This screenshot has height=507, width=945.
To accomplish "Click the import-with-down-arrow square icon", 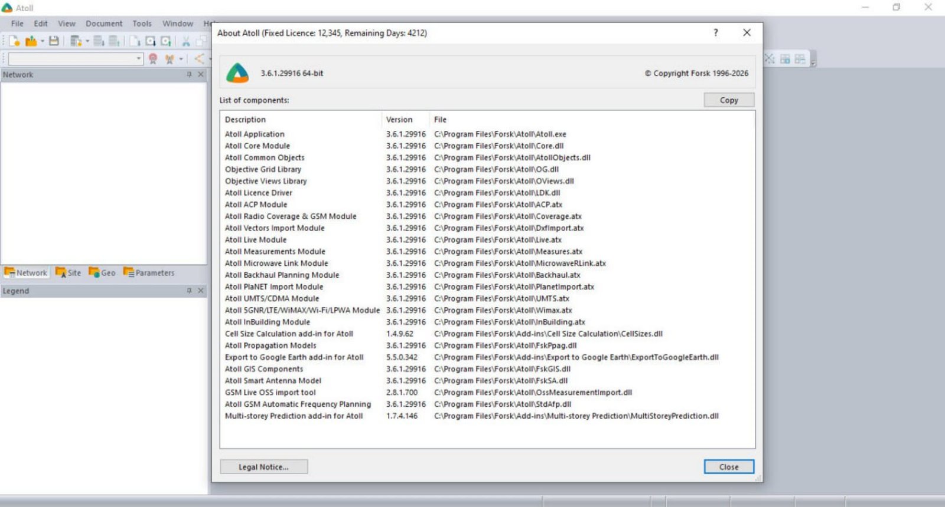I will click(151, 41).
